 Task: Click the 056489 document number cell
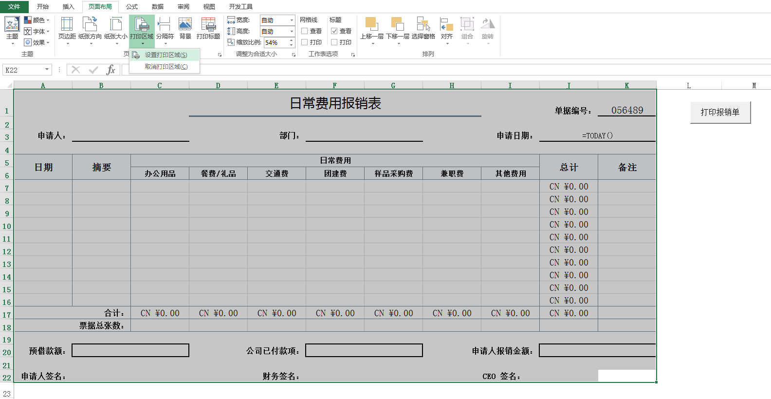(627, 110)
